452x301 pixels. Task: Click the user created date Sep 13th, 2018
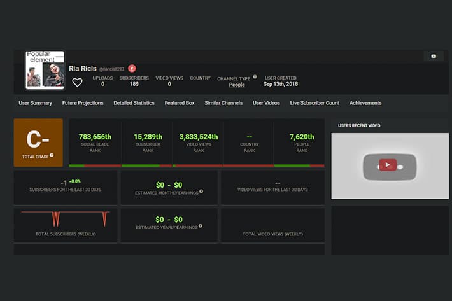(281, 84)
